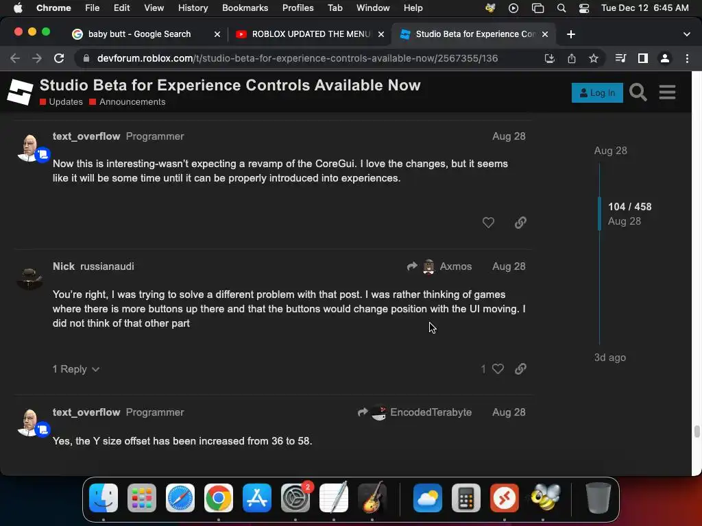This screenshot has width=702, height=526.
Task: Open Calculator from the Dock
Action: [466, 498]
